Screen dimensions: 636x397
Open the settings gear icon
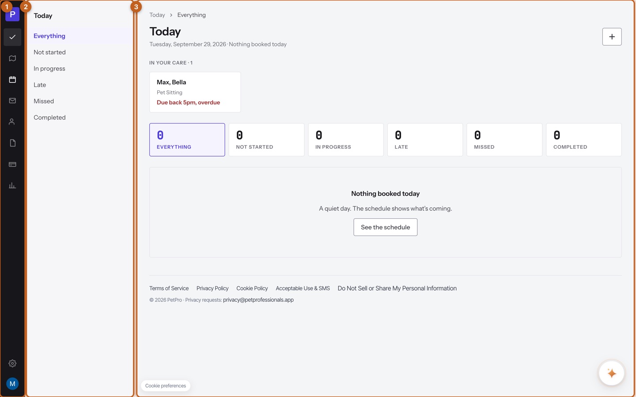coord(12,363)
